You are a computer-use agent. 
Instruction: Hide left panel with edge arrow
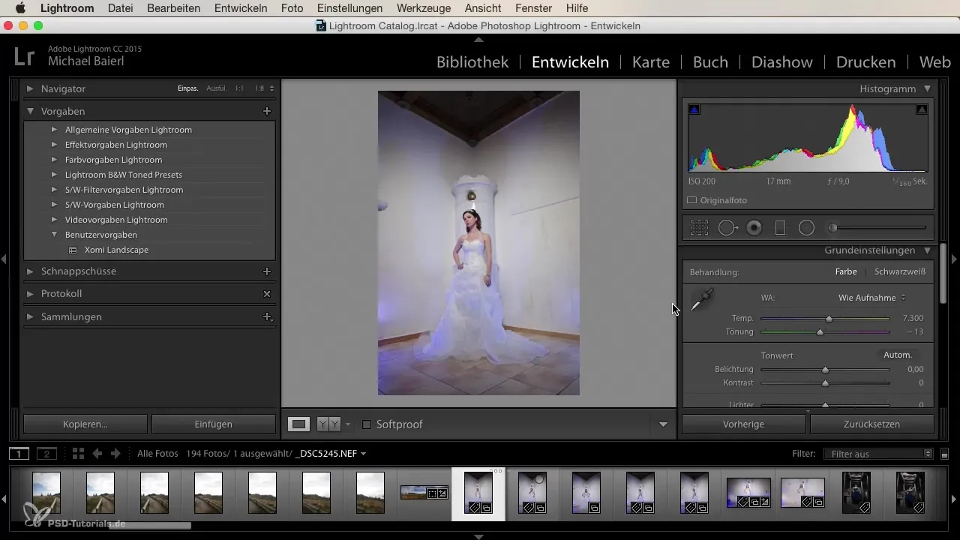click(x=4, y=259)
